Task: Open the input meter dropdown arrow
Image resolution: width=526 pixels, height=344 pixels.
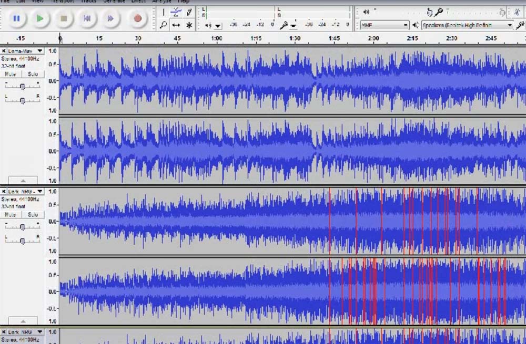Action: [x=294, y=26]
